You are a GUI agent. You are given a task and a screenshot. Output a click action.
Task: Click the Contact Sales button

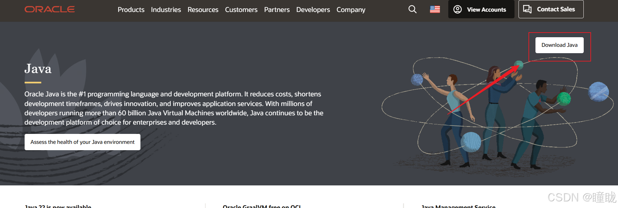(x=551, y=9)
